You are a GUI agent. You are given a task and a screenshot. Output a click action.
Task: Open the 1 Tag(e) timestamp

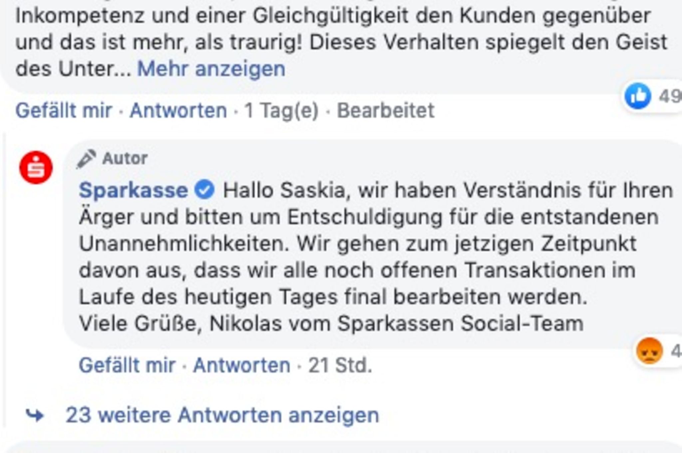pyautogui.click(x=281, y=111)
